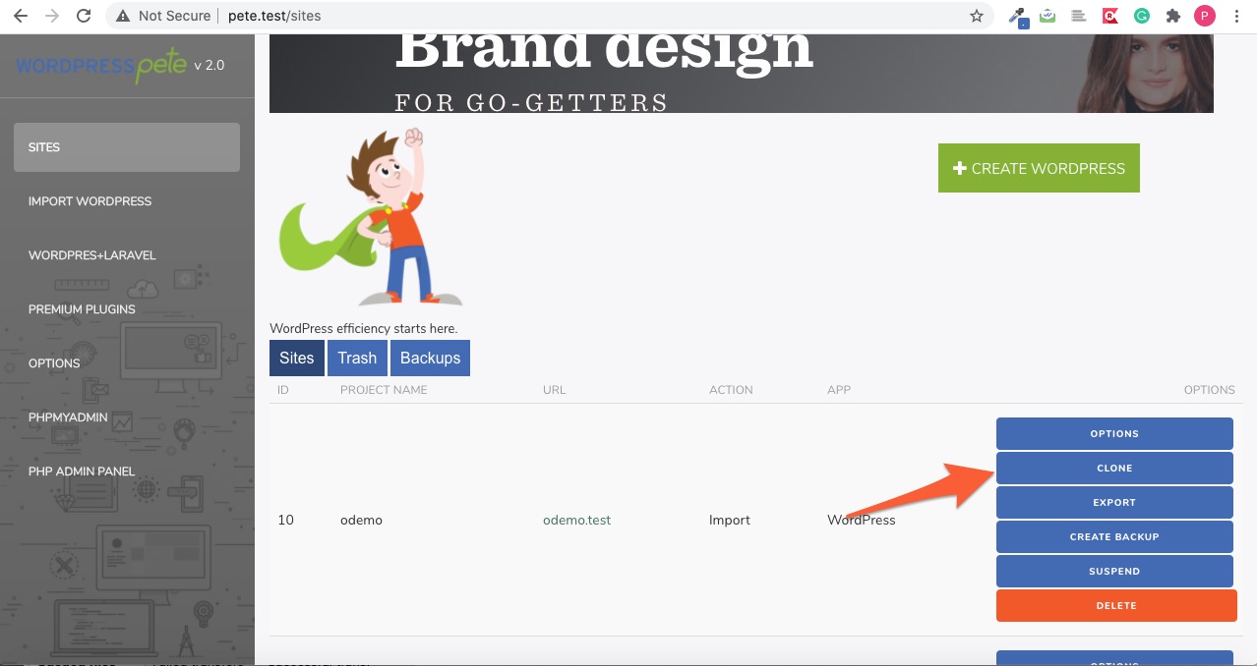Viewport: 1257px width, 666px height.
Task: Click the ID column header
Action: click(x=283, y=390)
